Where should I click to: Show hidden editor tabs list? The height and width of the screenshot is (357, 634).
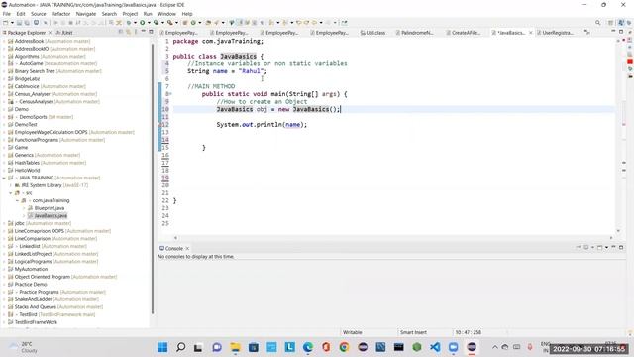point(587,32)
